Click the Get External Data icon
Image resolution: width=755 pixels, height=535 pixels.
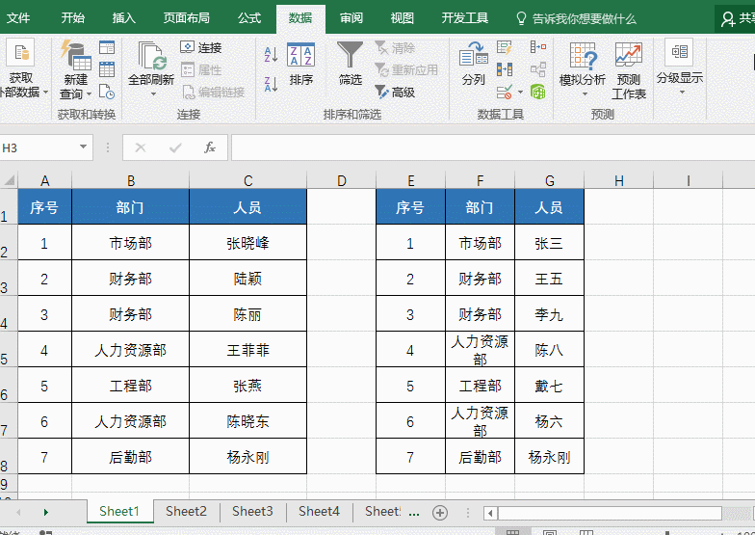click(x=19, y=56)
